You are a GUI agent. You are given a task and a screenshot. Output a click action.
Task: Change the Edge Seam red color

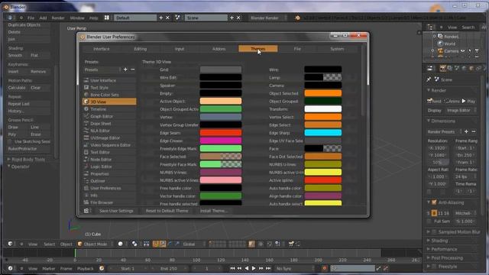click(x=221, y=133)
